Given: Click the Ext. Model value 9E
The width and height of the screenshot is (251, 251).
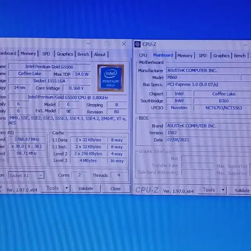Looking at the screenshot, I should click(x=69, y=111).
